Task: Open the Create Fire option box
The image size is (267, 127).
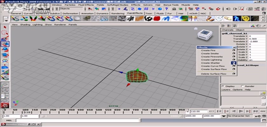Action: [234, 50]
